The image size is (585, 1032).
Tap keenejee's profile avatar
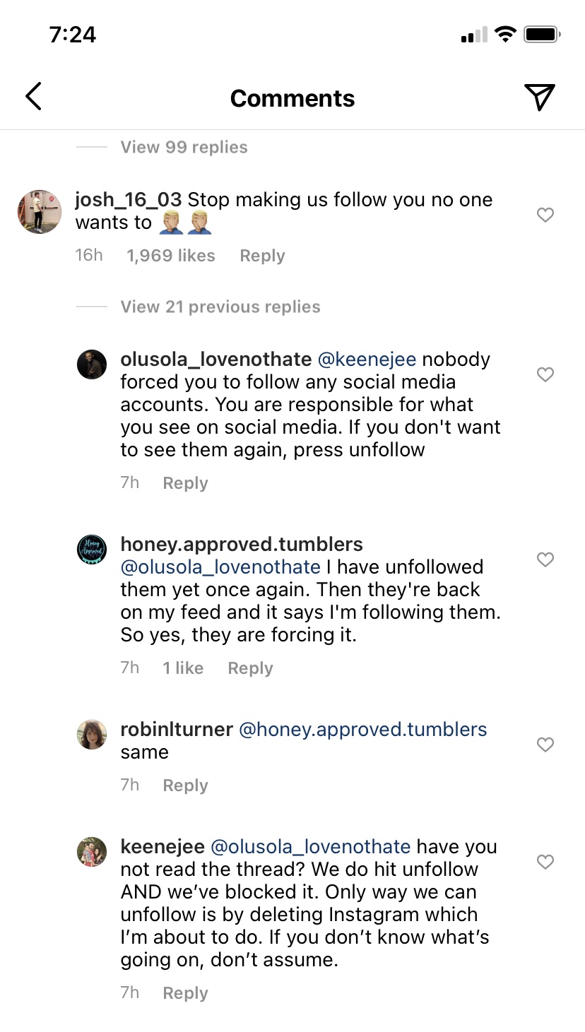(92, 852)
